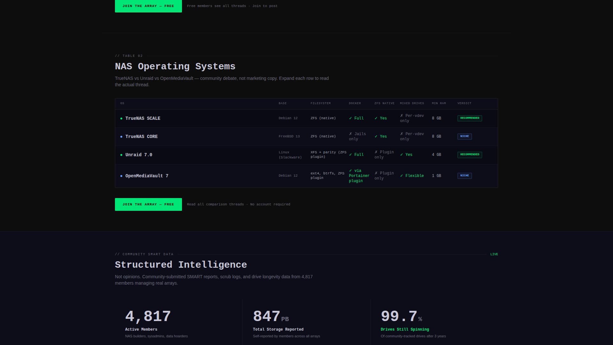The image size is (613, 345).
Task: Click the 8 GB RAM cell for TrueNAS CORE
Action: [x=436, y=137]
